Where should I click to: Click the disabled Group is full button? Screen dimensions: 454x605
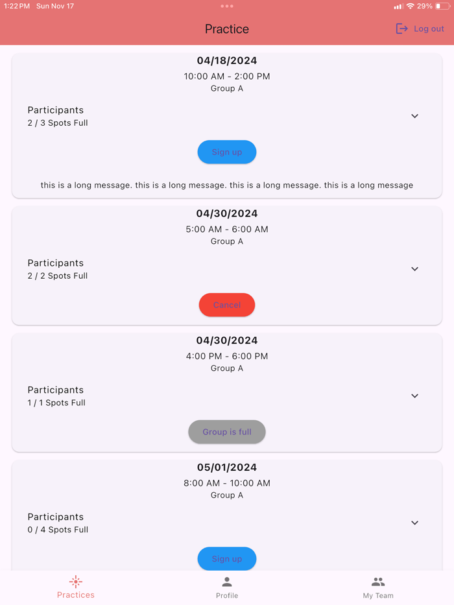(x=226, y=431)
